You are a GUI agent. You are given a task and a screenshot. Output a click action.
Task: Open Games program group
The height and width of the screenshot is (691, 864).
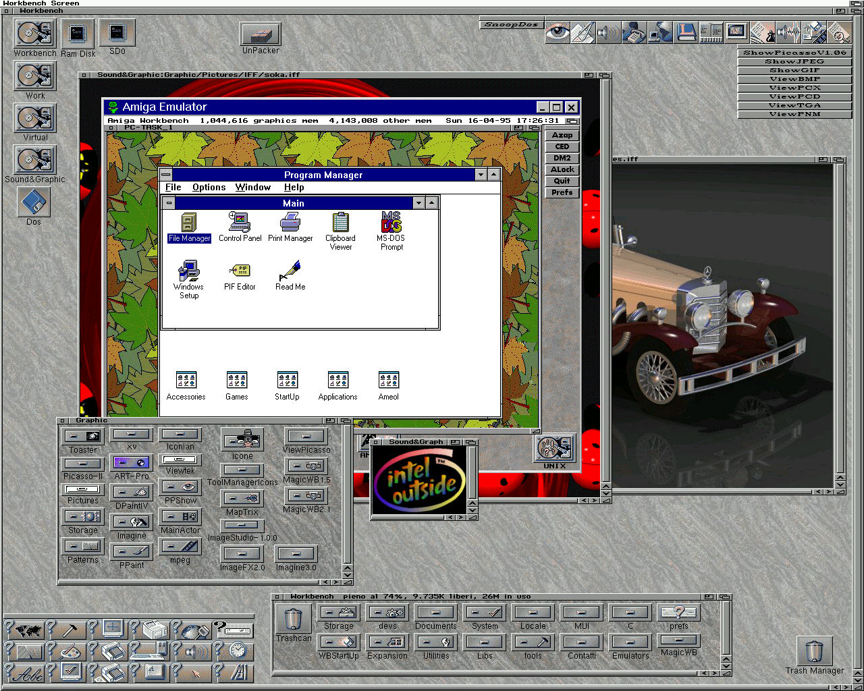coord(236,386)
